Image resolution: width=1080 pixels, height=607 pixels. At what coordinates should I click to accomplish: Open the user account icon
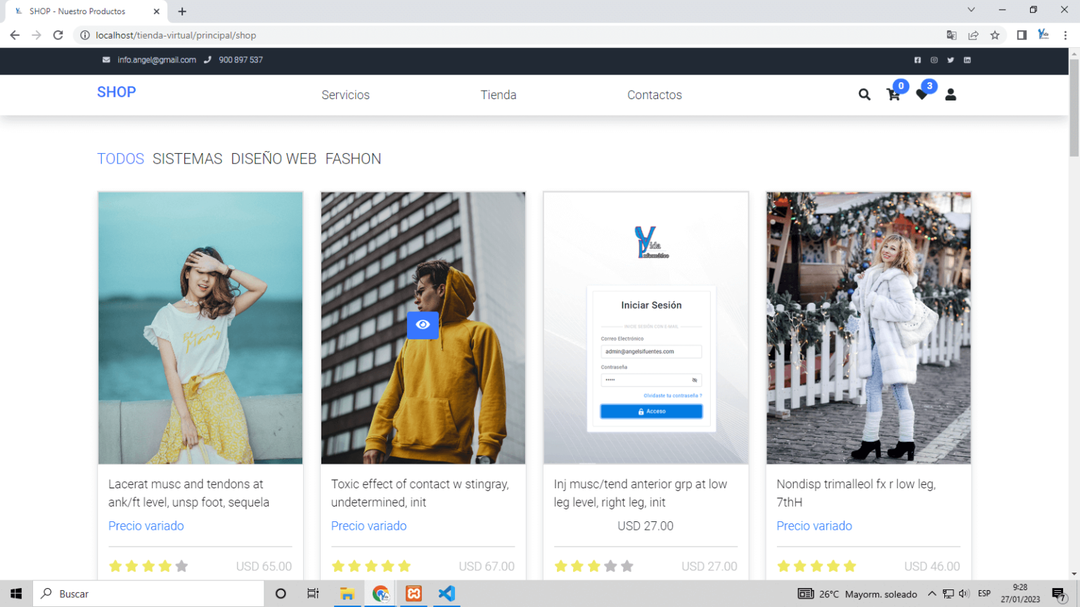(951, 95)
